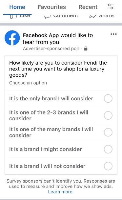Tap the Comment speech bubble icon

(x=47, y=17)
